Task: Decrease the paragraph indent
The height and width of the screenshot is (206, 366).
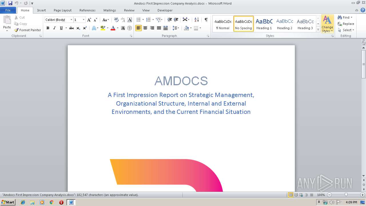Action: click(170, 20)
